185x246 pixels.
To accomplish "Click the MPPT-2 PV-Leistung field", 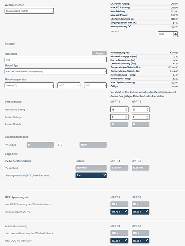I will [x=140, y=168].
